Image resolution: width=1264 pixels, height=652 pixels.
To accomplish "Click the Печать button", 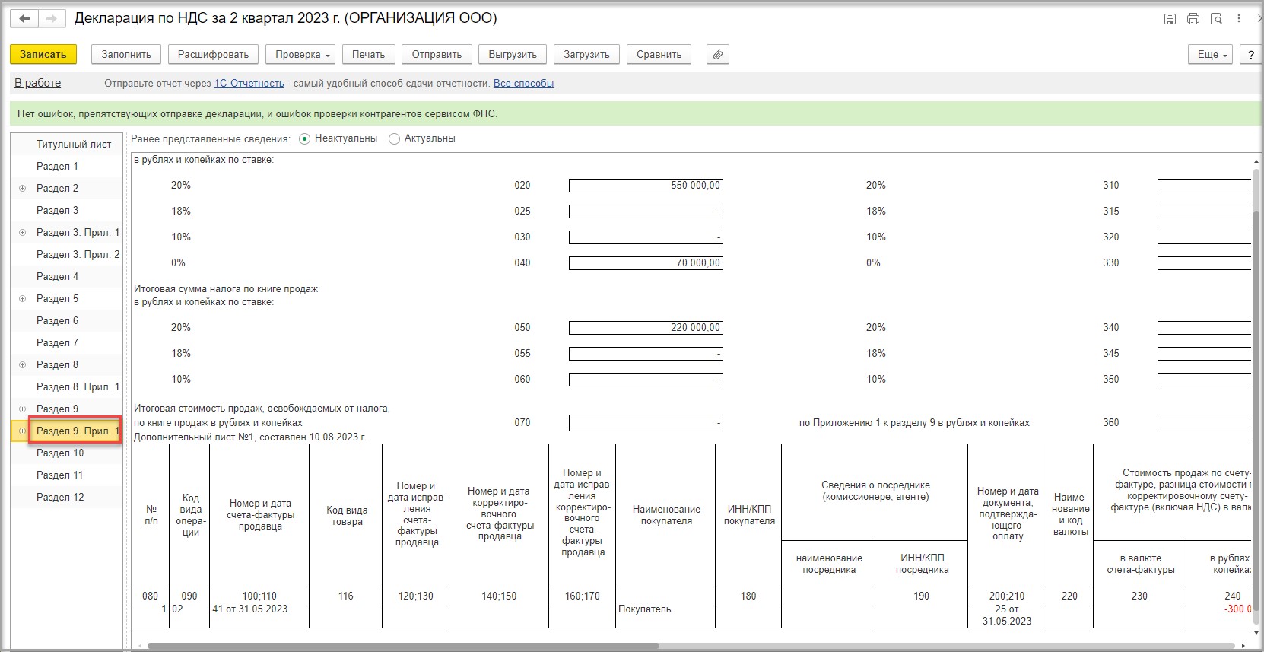I will 368,54.
